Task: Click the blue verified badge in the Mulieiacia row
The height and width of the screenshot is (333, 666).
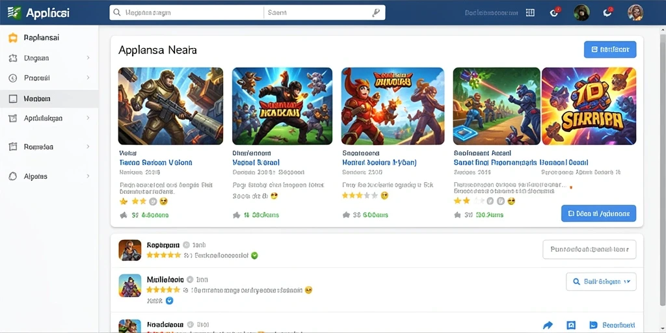Action: pos(169,300)
